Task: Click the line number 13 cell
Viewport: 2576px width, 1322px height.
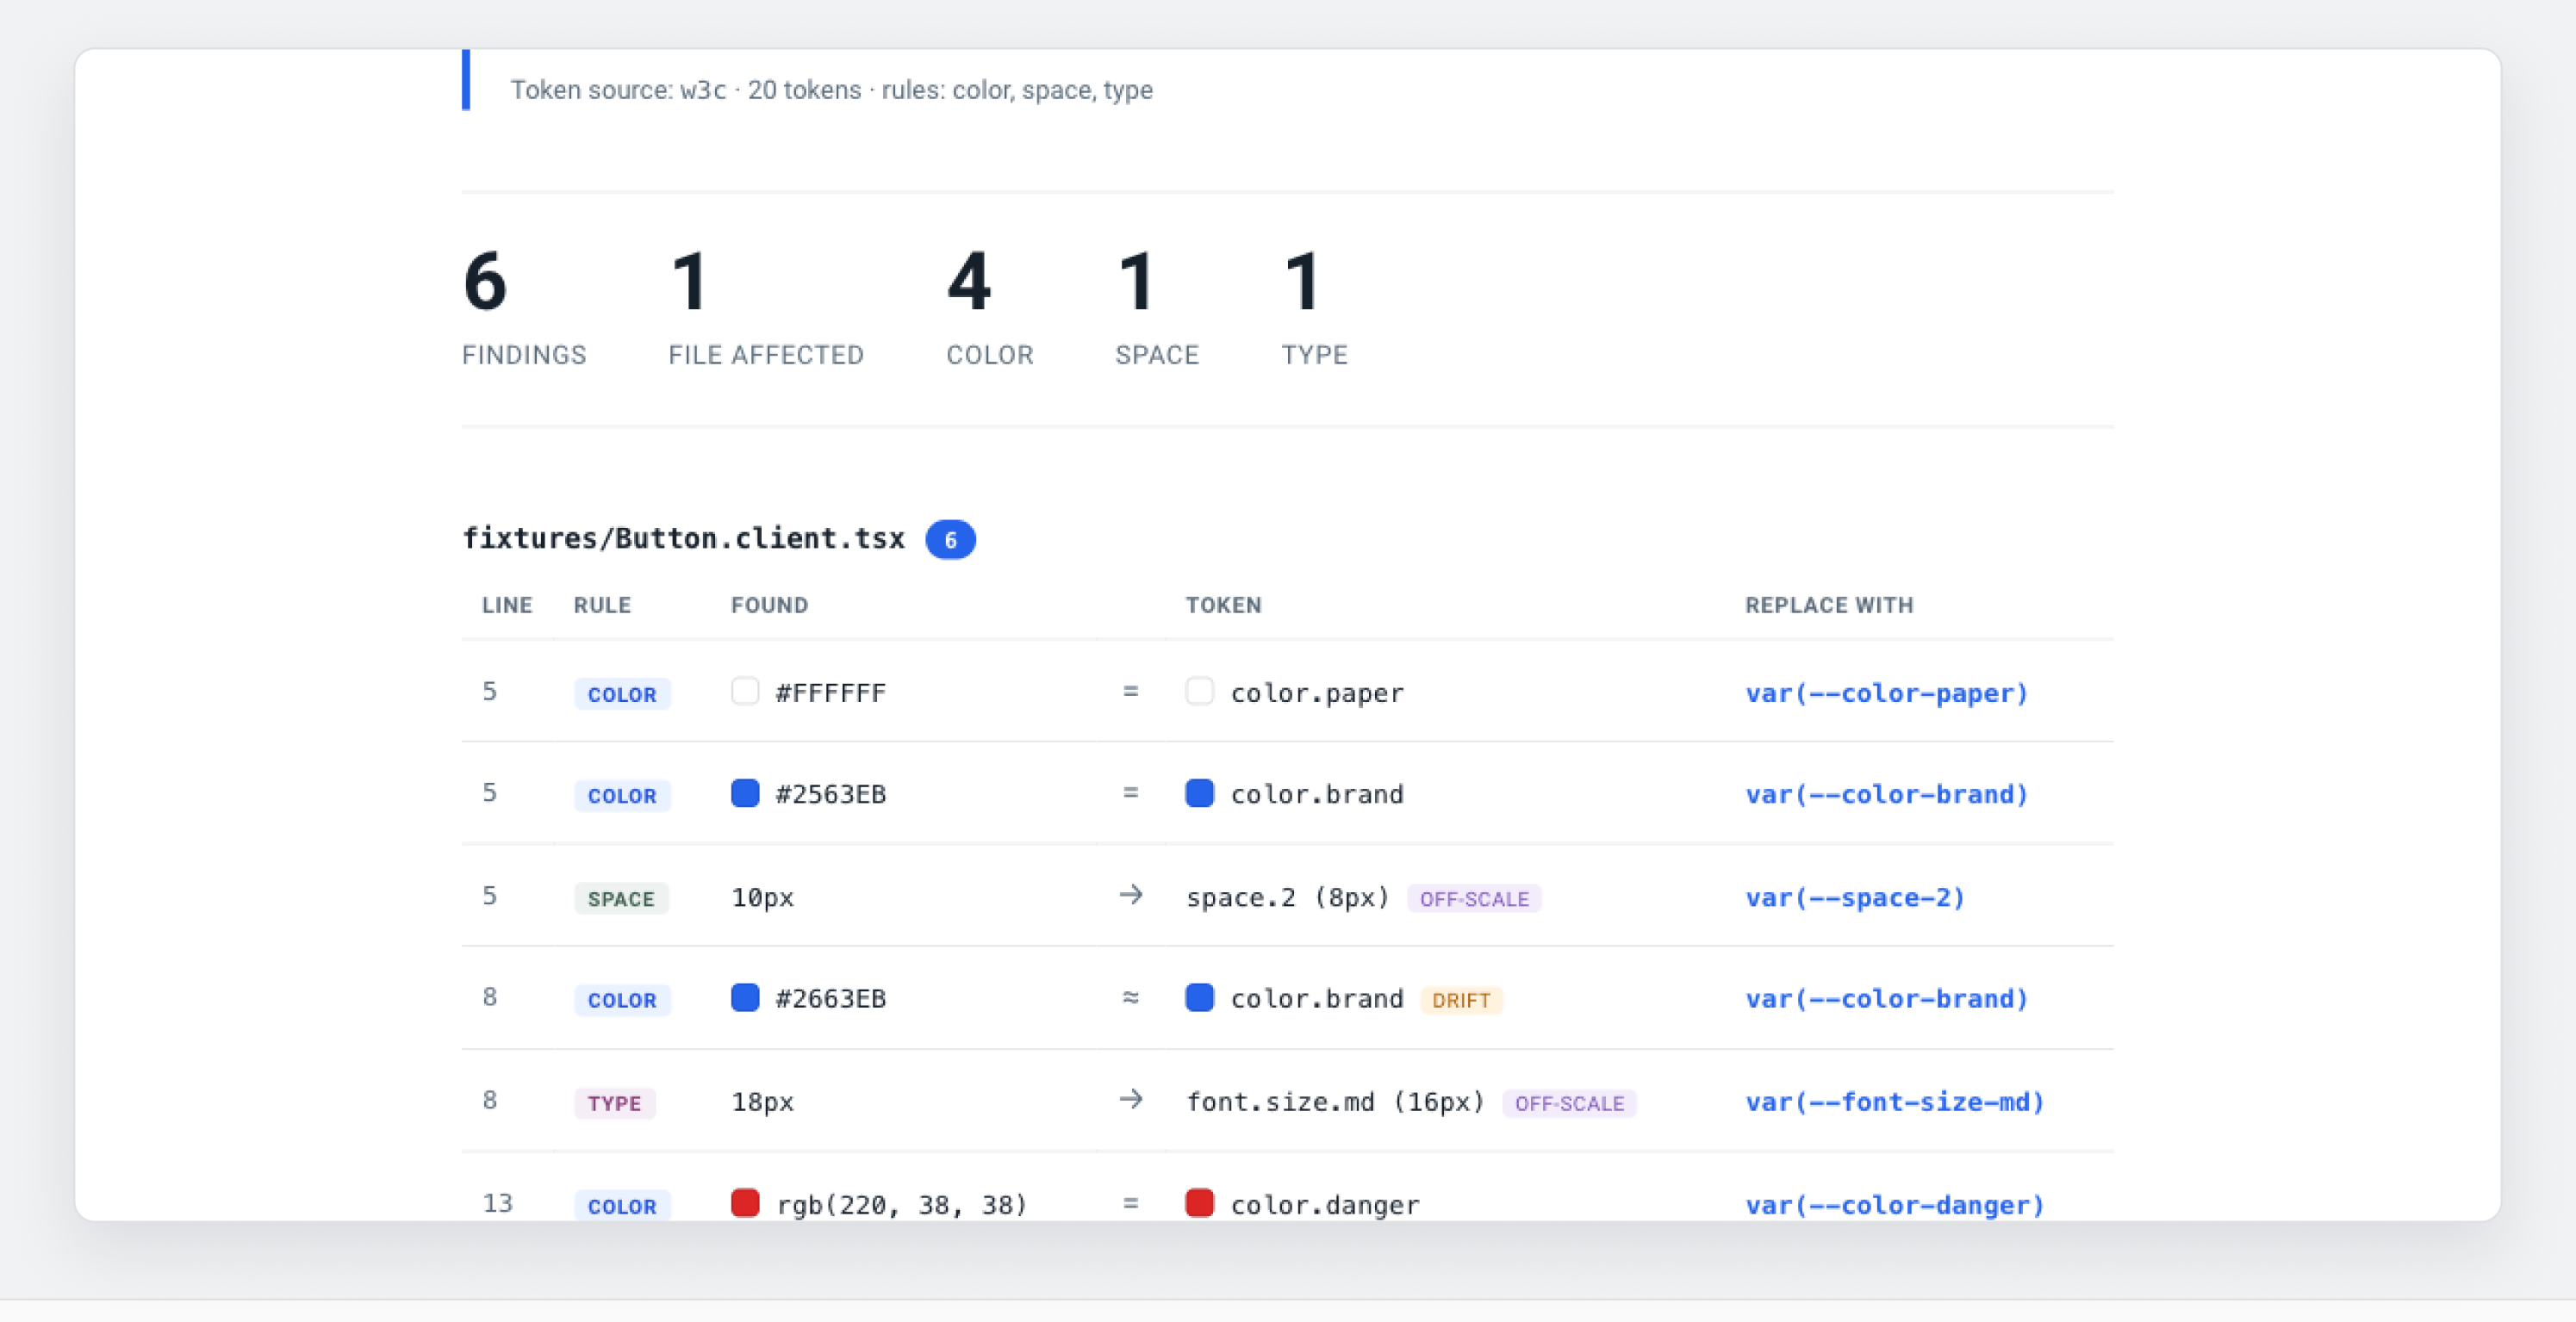Action: click(x=497, y=1203)
